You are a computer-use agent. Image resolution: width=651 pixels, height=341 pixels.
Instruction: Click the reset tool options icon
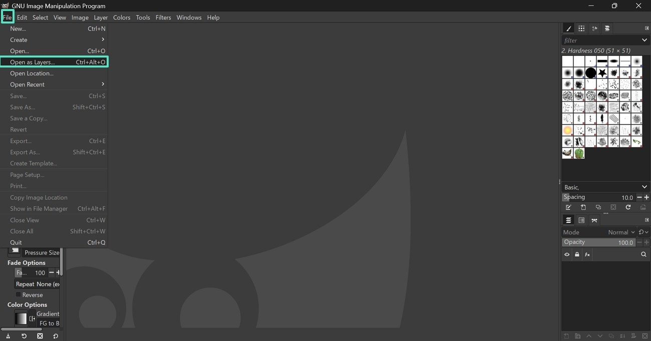tap(56, 336)
